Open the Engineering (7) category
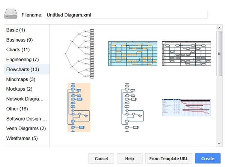Image resolution: width=225 pixels, height=167 pixels. (x=27, y=60)
